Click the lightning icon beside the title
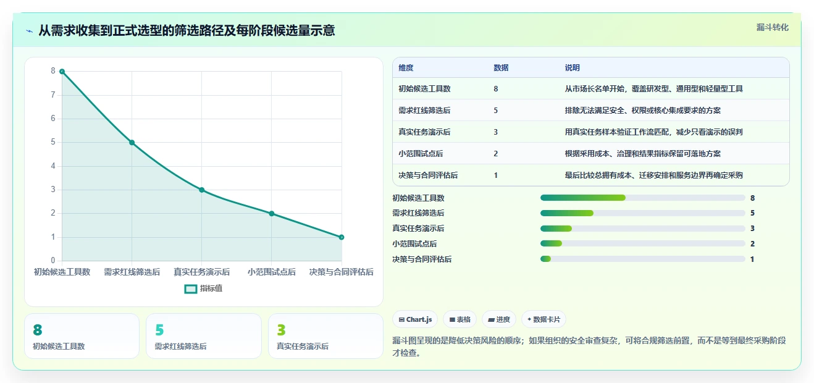 tap(30, 30)
